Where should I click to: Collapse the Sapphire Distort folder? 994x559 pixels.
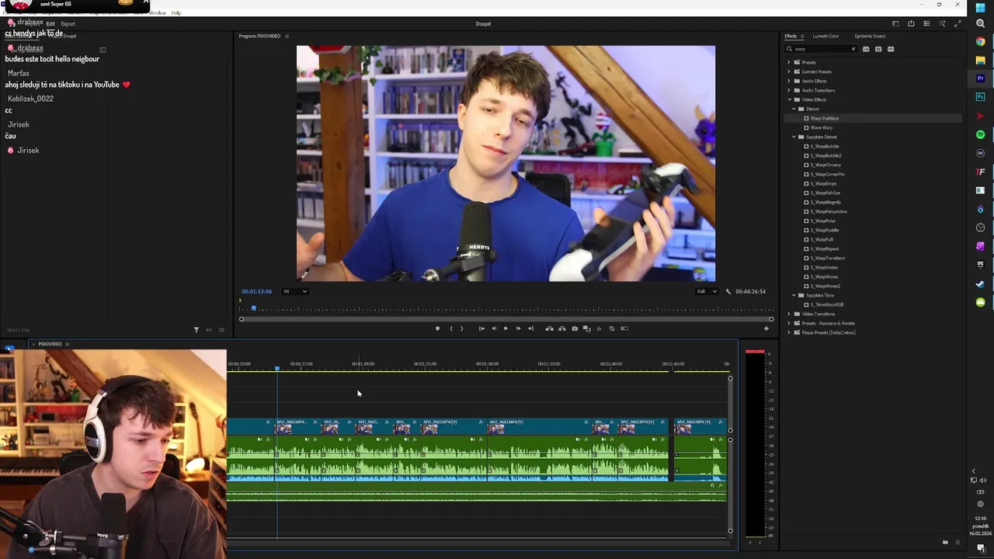(794, 137)
